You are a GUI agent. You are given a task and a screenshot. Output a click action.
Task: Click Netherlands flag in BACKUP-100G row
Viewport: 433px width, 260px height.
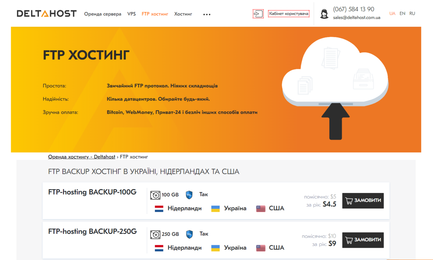[x=159, y=208]
